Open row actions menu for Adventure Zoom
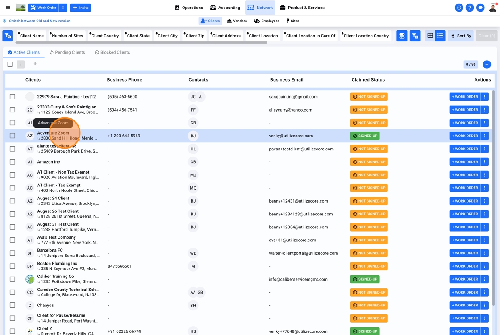This screenshot has height=335, width=500. click(x=485, y=136)
